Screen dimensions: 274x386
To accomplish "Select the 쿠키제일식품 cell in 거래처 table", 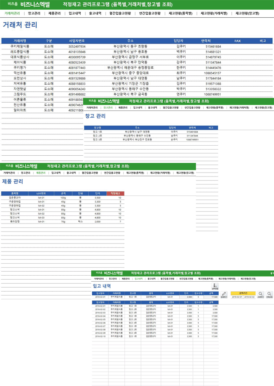I will click(x=20, y=46).
